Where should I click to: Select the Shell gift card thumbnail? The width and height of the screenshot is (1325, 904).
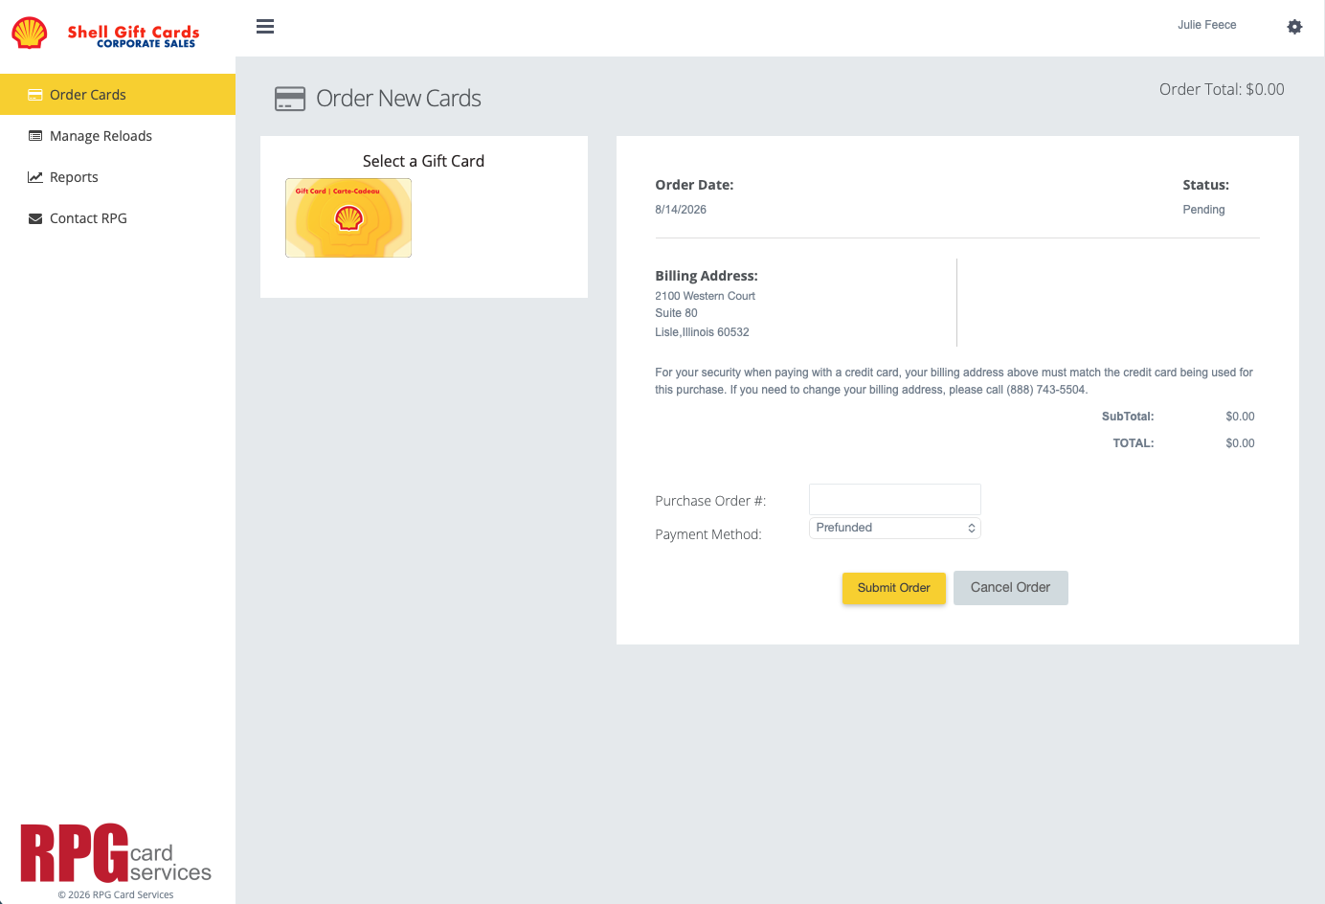348,217
